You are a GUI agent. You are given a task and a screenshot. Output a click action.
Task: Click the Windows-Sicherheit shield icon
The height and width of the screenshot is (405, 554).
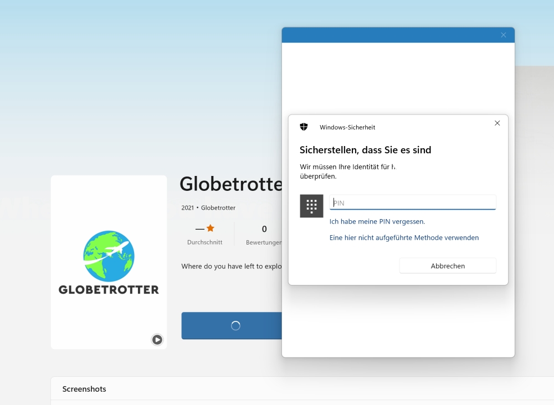tap(304, 127)
